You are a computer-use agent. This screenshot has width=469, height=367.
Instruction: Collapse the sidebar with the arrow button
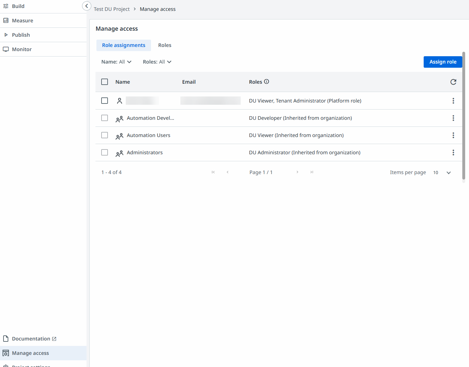(x=87, y=6)
